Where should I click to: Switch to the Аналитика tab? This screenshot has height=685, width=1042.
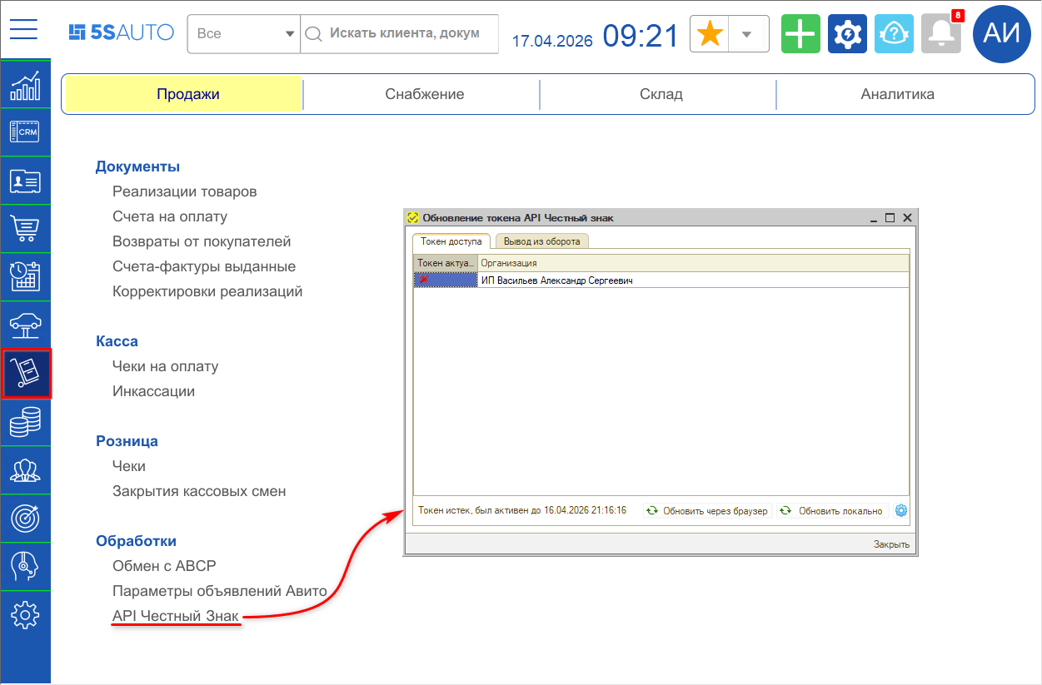[x=897, y=94]
